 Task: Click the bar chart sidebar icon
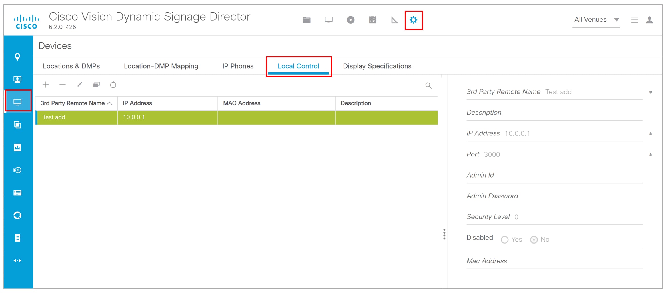[x=17, y=148]
